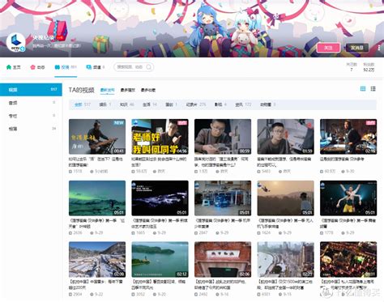Open the workshop room video thumbnail with 05:01
The image size is (384, 302).
pyautogui.click(x=223, y=198)
